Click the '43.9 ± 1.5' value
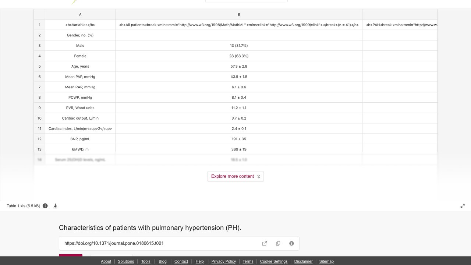 point(239,77)
